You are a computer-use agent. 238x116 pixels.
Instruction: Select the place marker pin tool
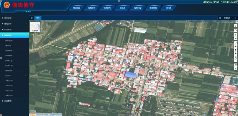(235, 57)
